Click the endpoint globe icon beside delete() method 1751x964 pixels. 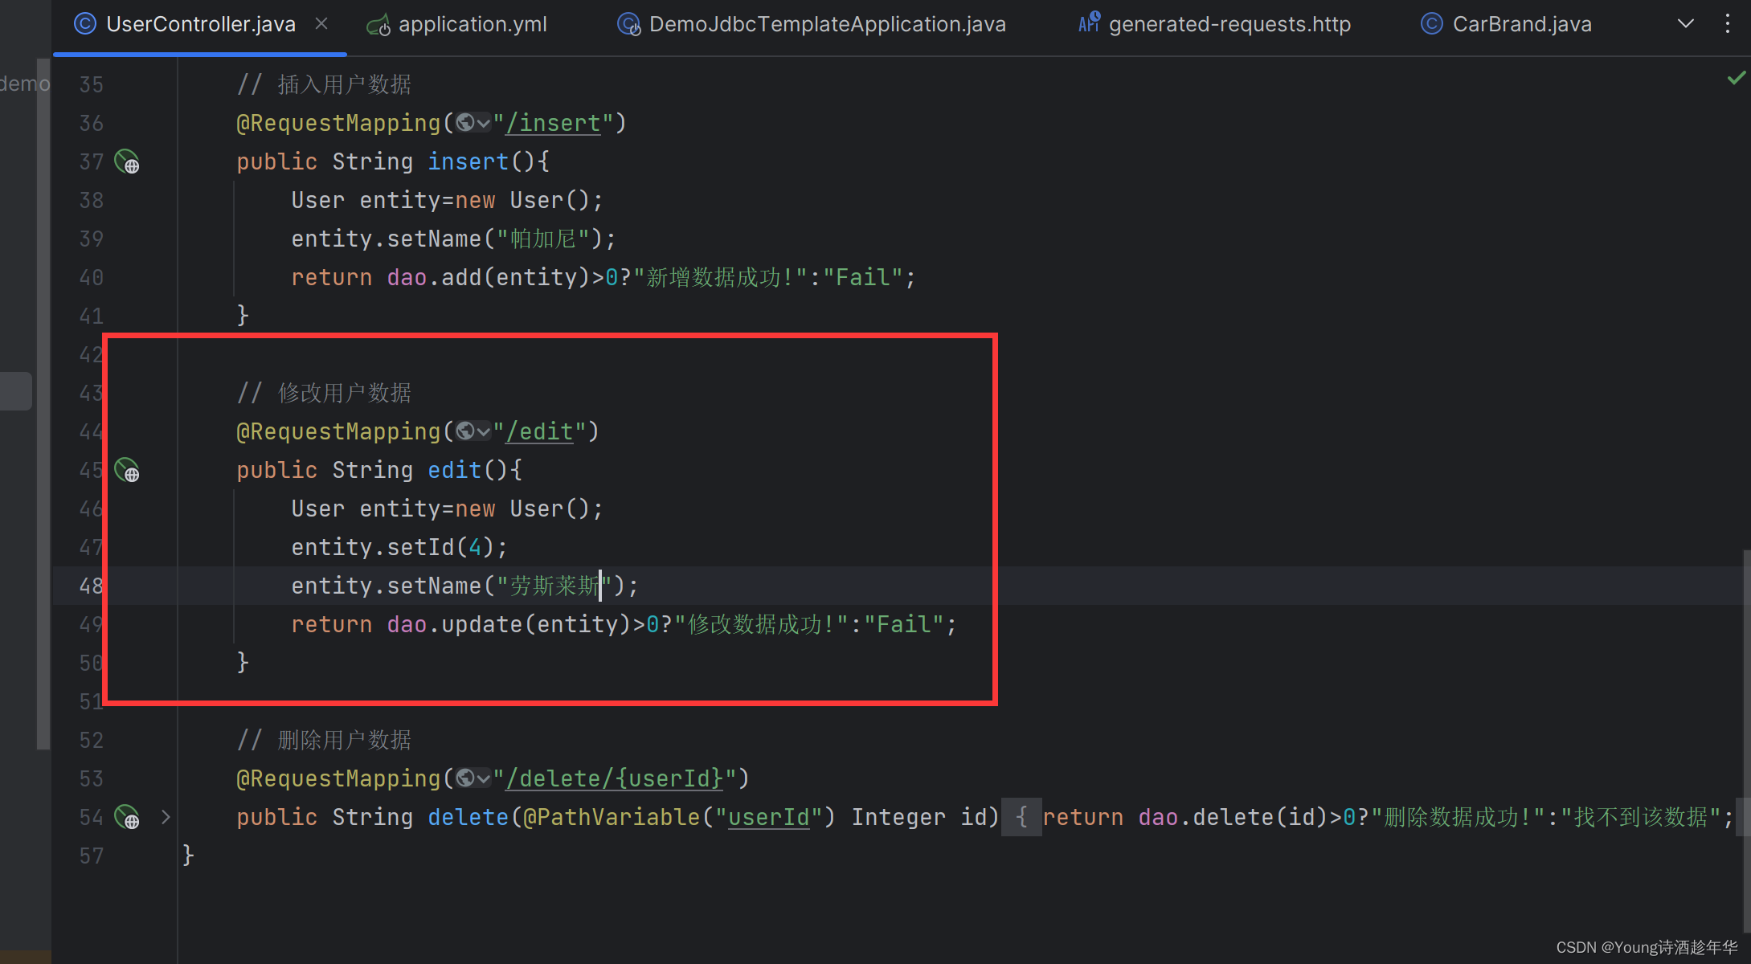click(x=127, y=817)
